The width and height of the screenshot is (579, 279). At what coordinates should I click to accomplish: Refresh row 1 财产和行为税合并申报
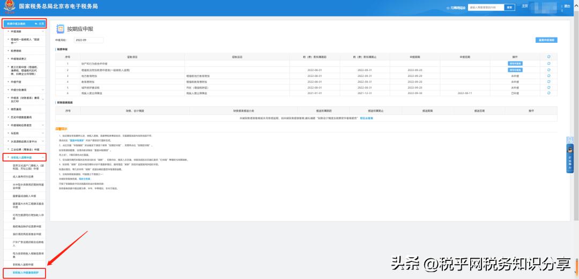pos(549,63)
